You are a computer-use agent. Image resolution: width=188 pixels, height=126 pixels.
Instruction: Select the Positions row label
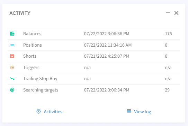33,45
